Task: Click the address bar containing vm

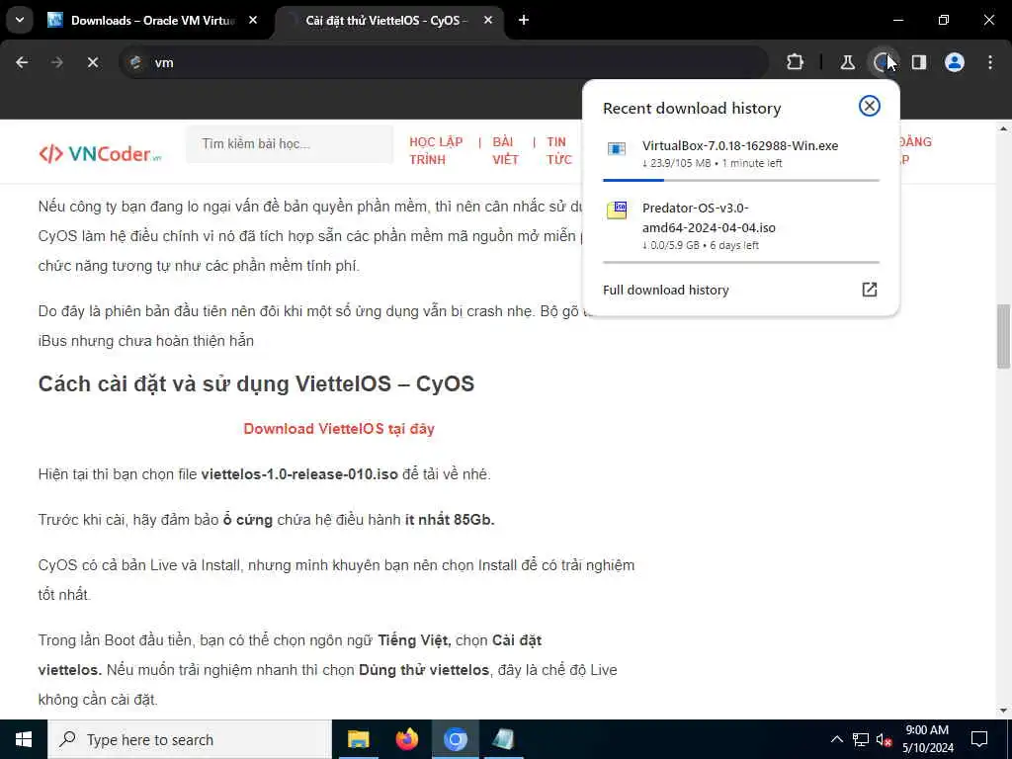Action: [444, 62]
